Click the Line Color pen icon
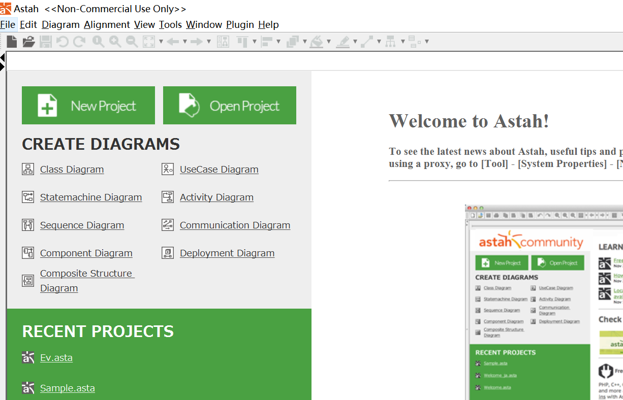The width and height of the screenshot is (623, 400). pyautogui.click(x=343, y=42)
